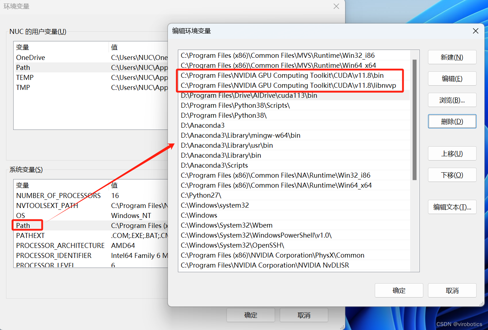Close the 环境变量 window
Screen dimensions: 488x330
tap(336, 6)
